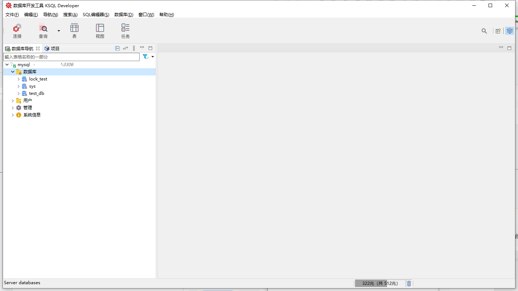Switch to the 项目 (Projects) tab
The width and height of the screenshot is (518, 291).
pyautogui.click(x=52, y=48)
